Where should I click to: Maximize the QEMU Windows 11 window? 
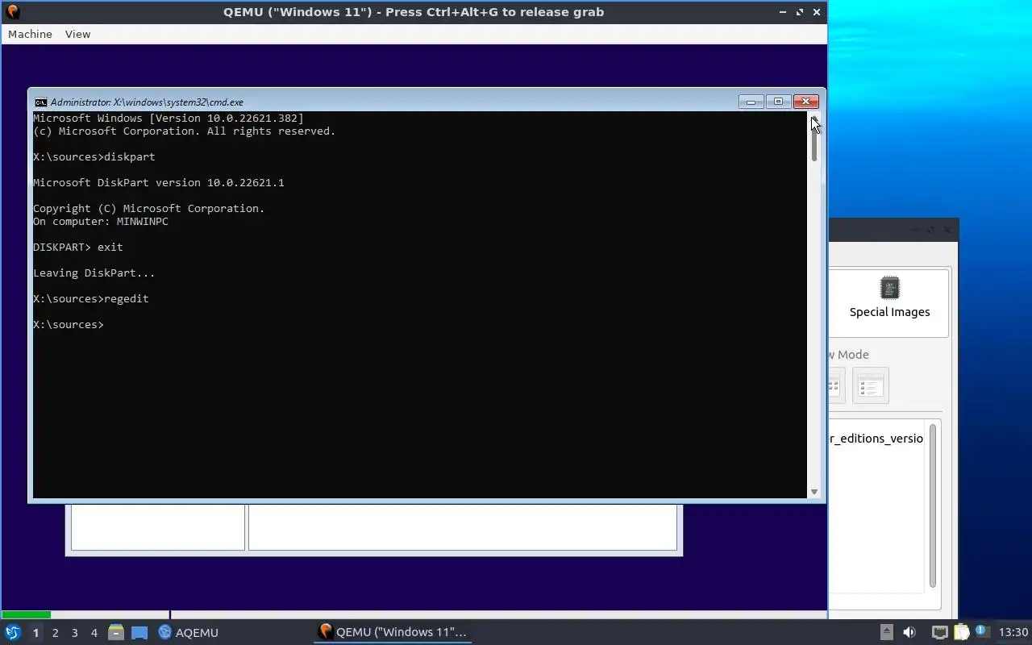(x=800, y=12)
